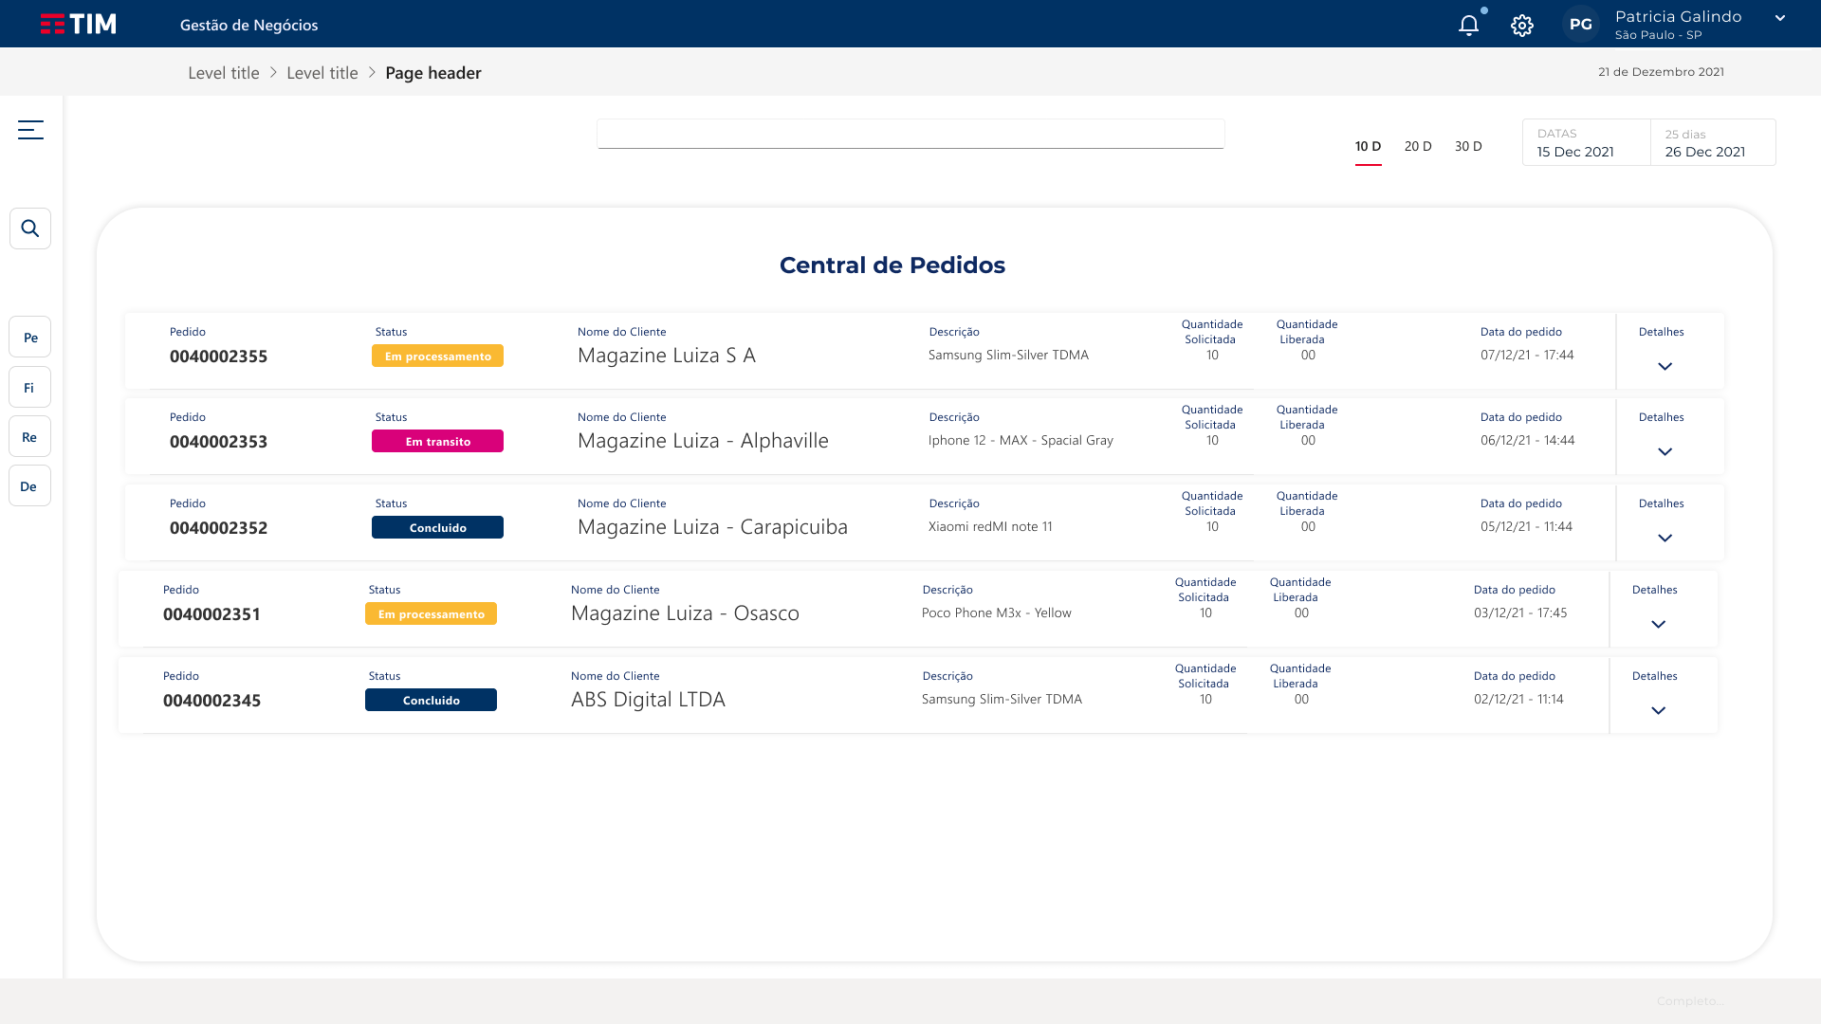The image size is (1821, 1024).
Task: Open the end date 26 Dec 2021
Action: [x=1713, y=143]
